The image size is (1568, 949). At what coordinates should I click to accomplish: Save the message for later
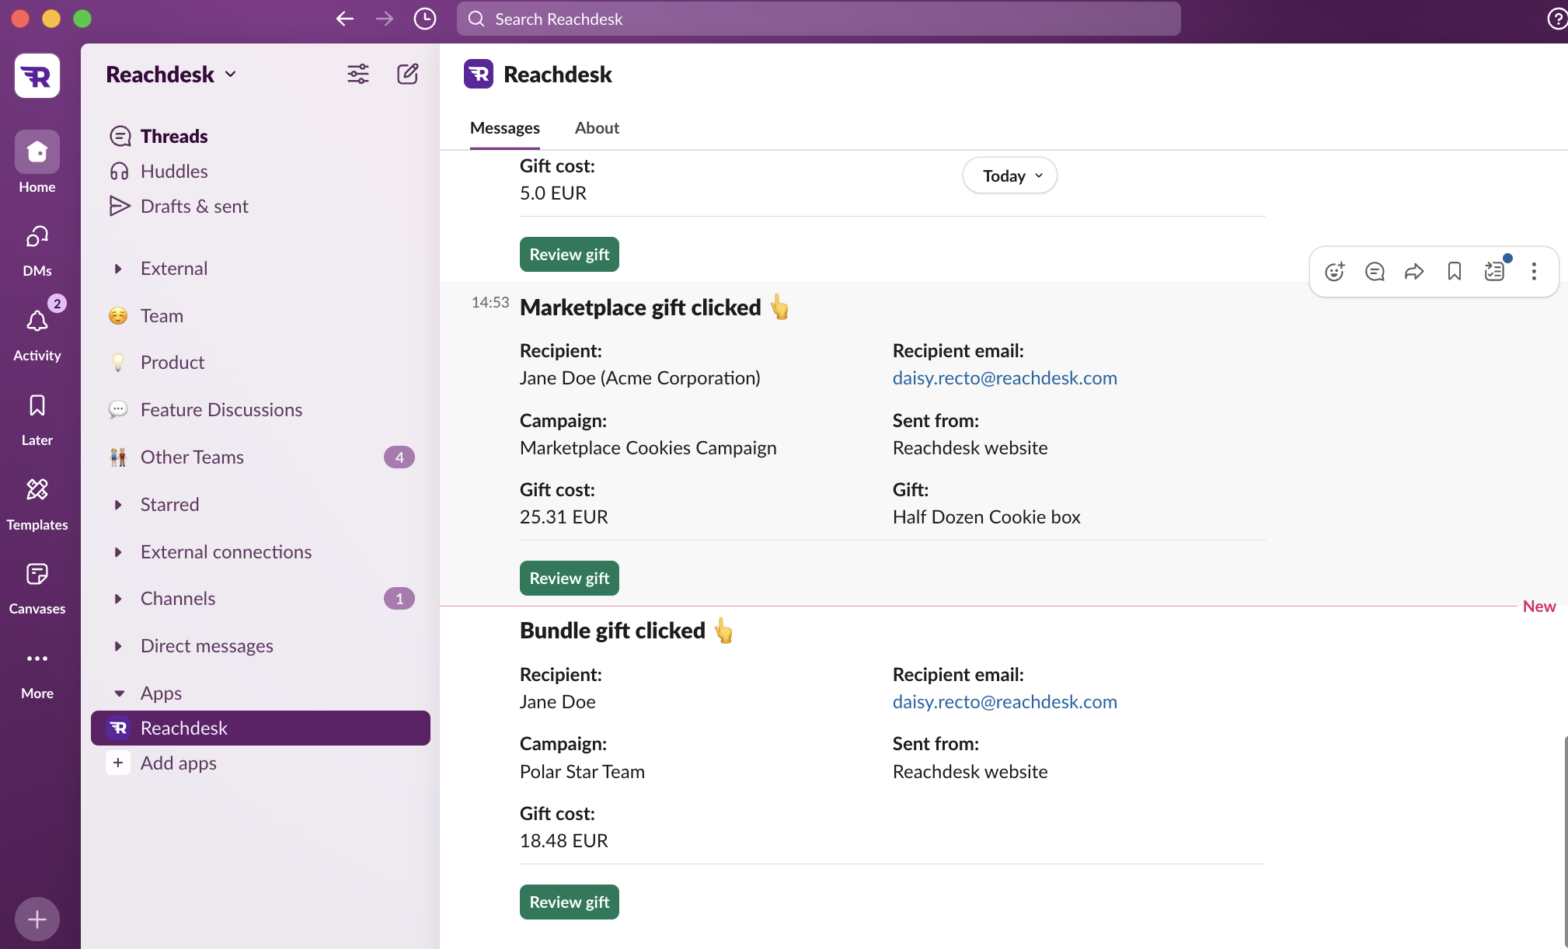click(x=1455, y=271)
